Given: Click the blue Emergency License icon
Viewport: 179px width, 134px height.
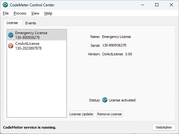Looking at the screenshot, I should point(11,35).
